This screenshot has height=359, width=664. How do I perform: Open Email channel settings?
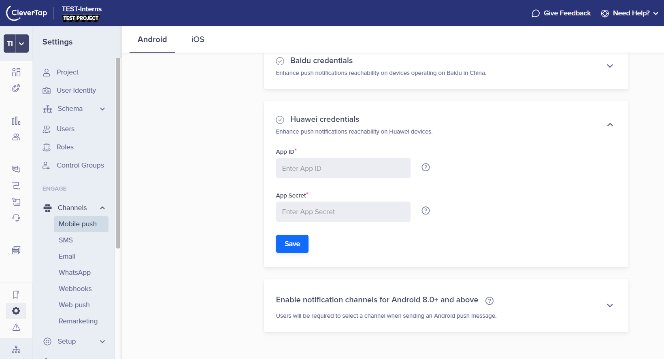click(67, 257)
